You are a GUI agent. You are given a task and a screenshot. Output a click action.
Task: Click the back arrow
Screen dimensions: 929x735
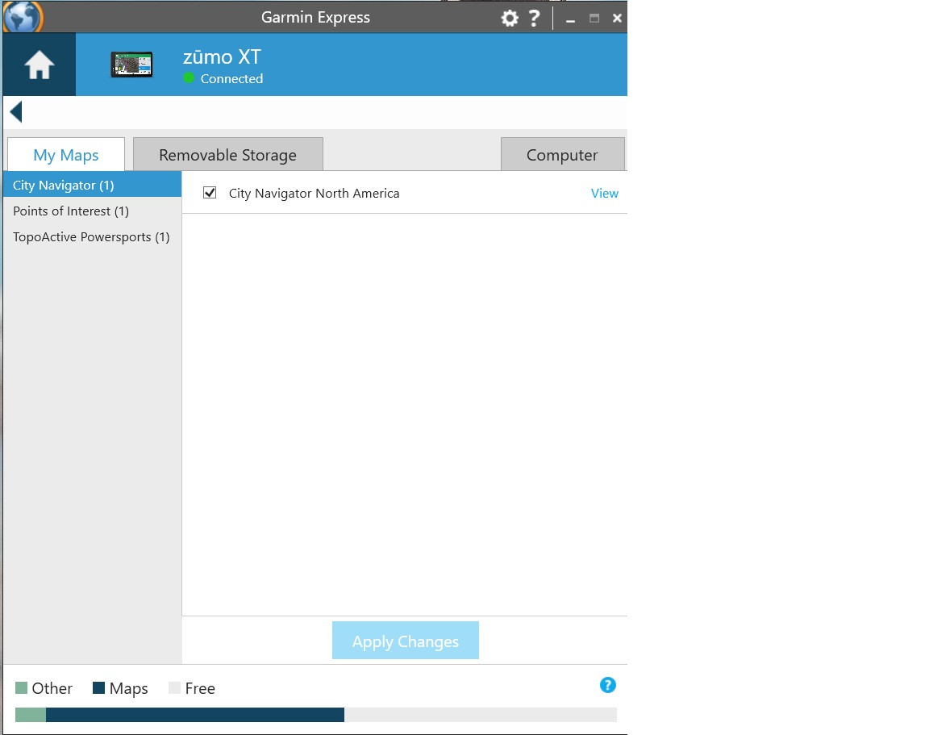coord(16,111)
